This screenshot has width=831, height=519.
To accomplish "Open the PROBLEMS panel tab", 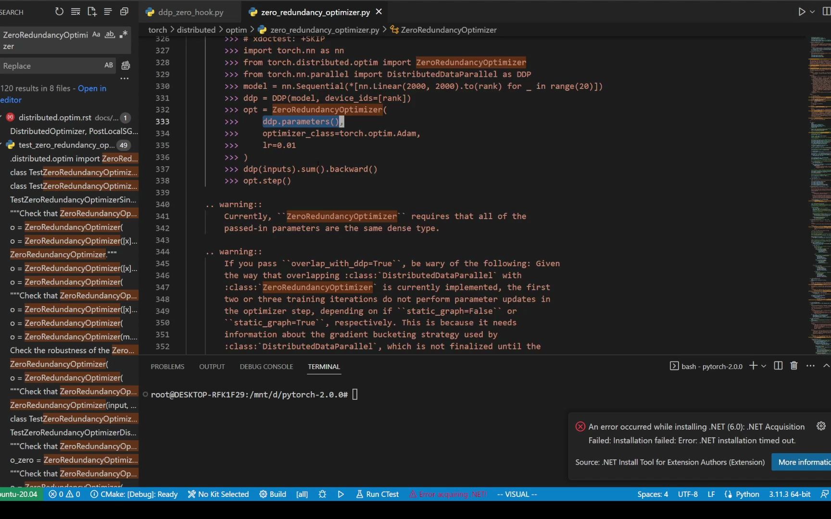I will 167,367.
